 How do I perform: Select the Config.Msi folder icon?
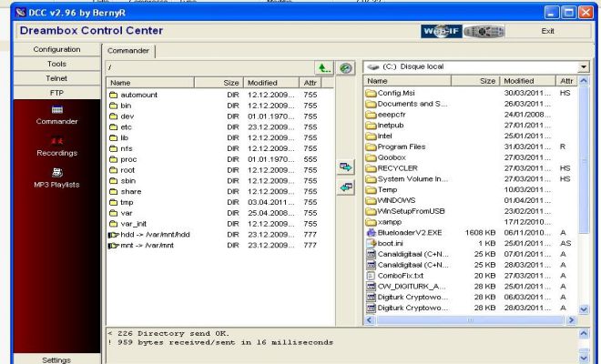[371, 93]
